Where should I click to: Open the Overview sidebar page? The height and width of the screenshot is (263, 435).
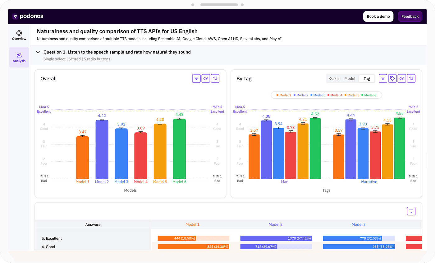(x=19, y=35)
